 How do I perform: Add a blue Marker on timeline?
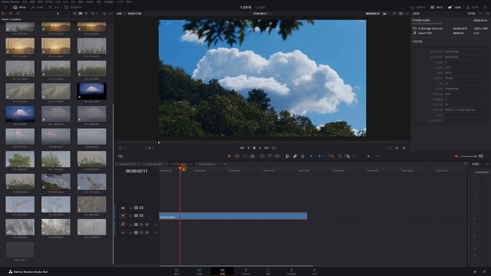[320, 156]
